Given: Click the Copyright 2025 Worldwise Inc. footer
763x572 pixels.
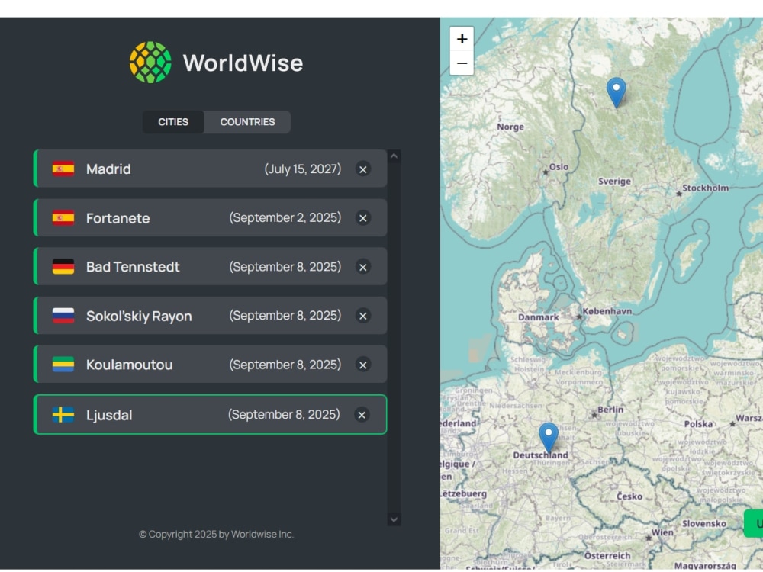Looking at the screenshot, I should tap(216, 534).
